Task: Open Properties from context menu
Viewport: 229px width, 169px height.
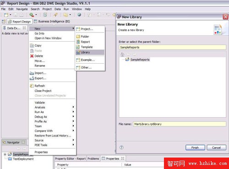Action: (41, 152)
